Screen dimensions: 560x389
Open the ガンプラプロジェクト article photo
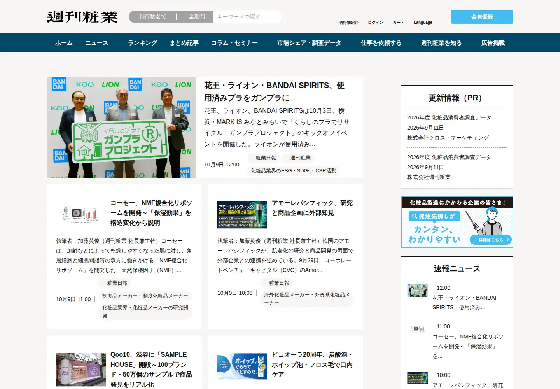tap(122, 127)
